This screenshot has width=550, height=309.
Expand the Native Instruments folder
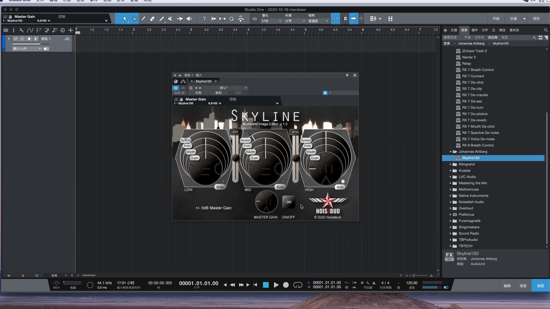450,196
